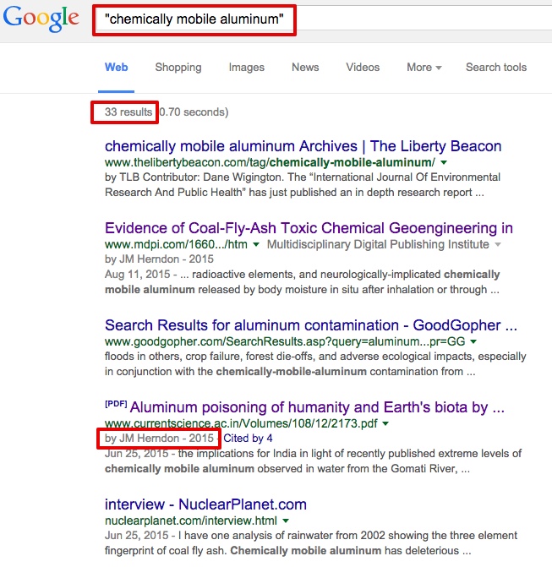Click the "(0.70 seconds)" text
Screen dimensions: 552x567
coord(194,112)
